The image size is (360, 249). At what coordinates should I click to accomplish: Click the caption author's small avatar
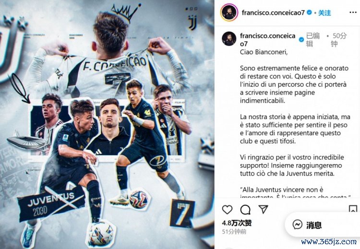(229, 39)
